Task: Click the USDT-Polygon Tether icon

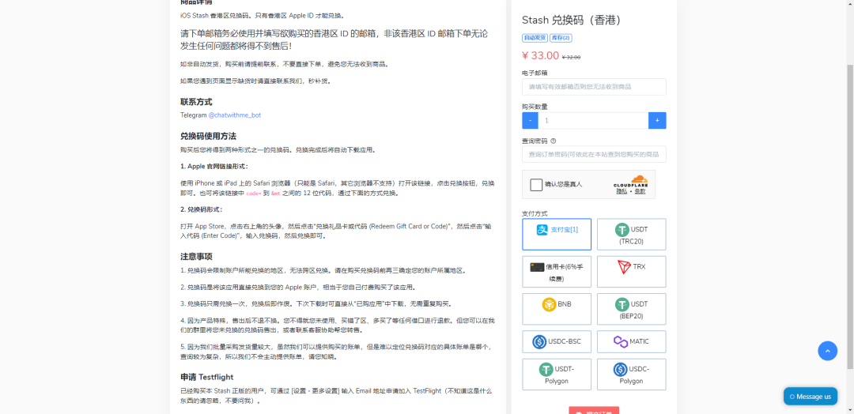Action: point(546,370)
